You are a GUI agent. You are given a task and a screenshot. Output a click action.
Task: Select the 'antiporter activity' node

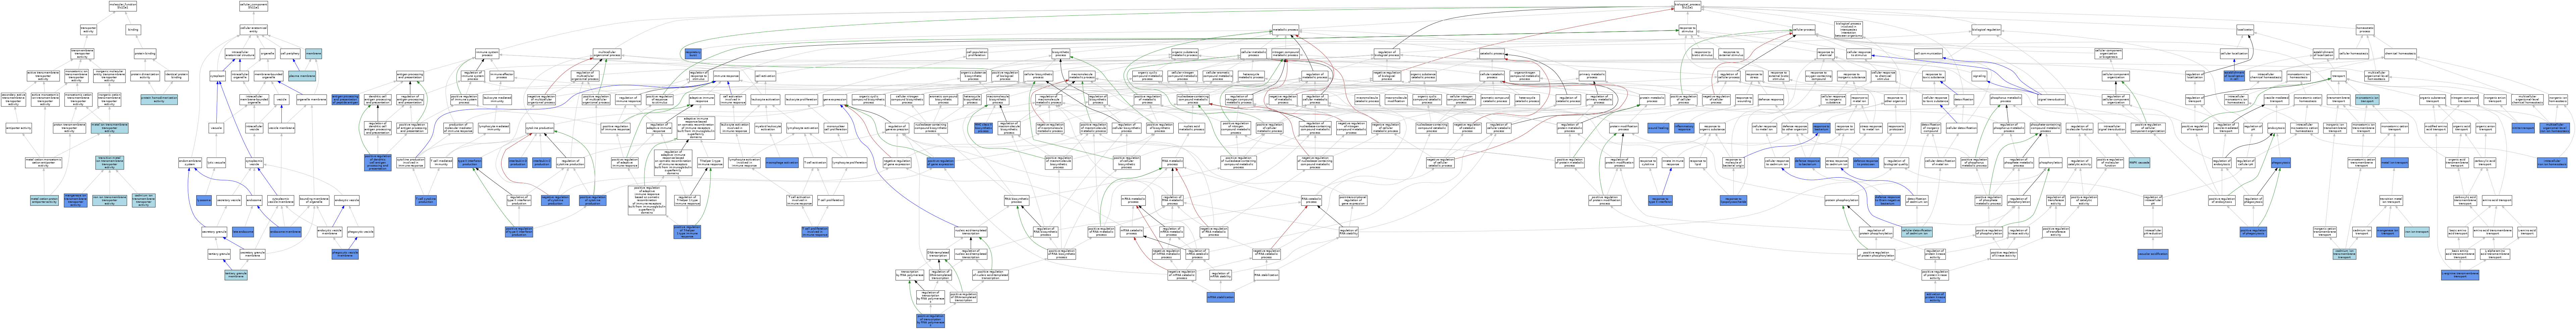coord(19,128)
